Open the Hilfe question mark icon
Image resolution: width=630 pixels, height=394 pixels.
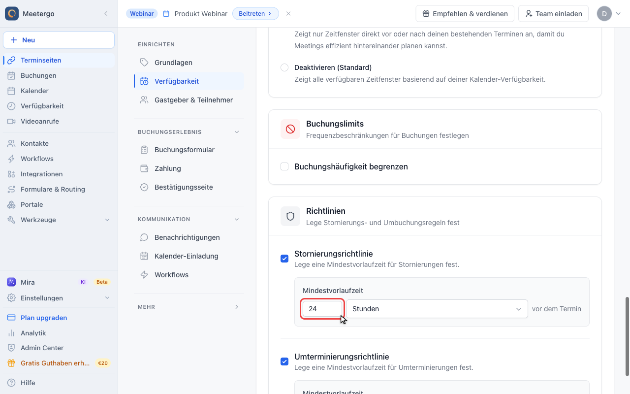pos(11,383)
